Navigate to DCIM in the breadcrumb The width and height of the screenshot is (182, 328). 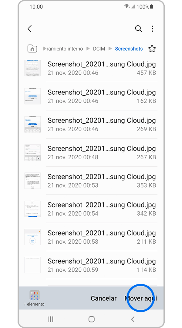(99, 49)
